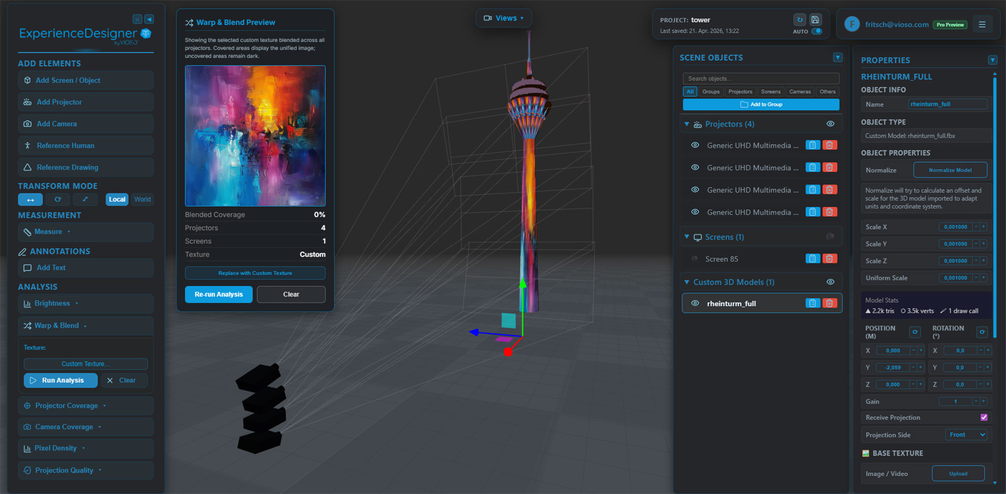This screenshot has width=1006, height=494.
Task: Open the Measure tool
Action: coord(85,231)
